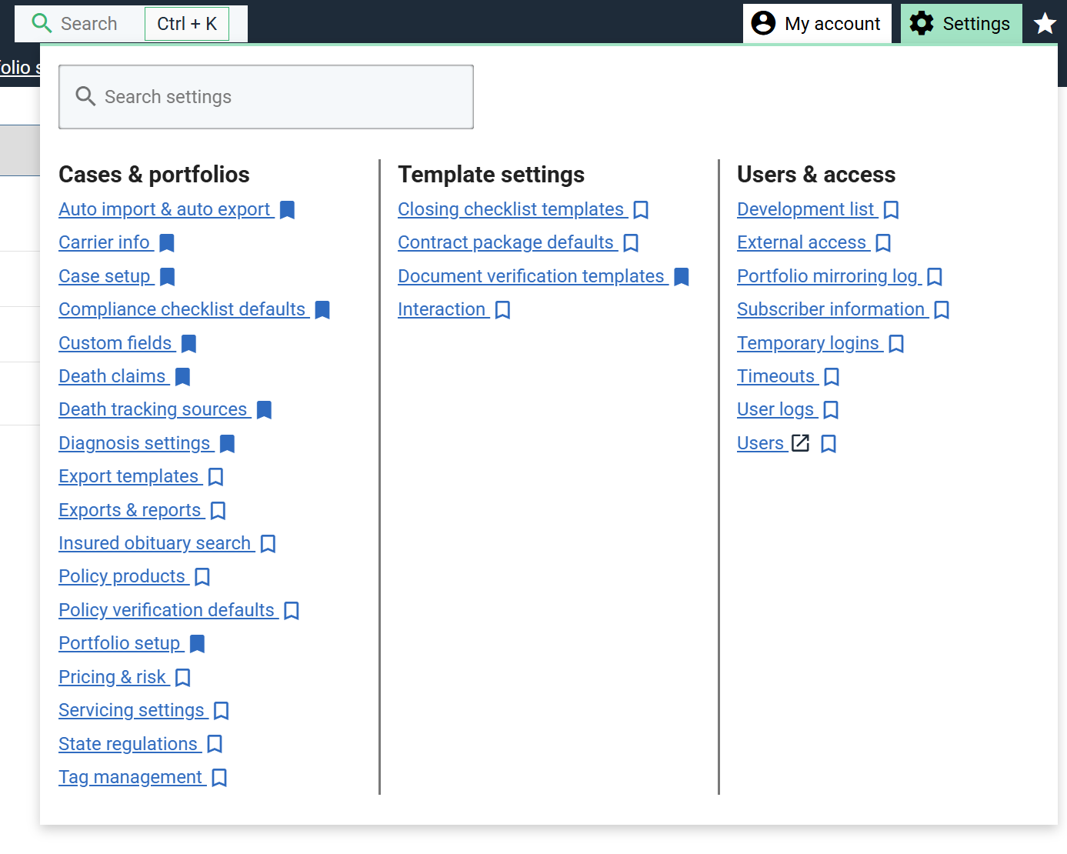Click the star favorites icon in top bar
Viewport: 1067px width, 854px height.
pos(1044,24)
